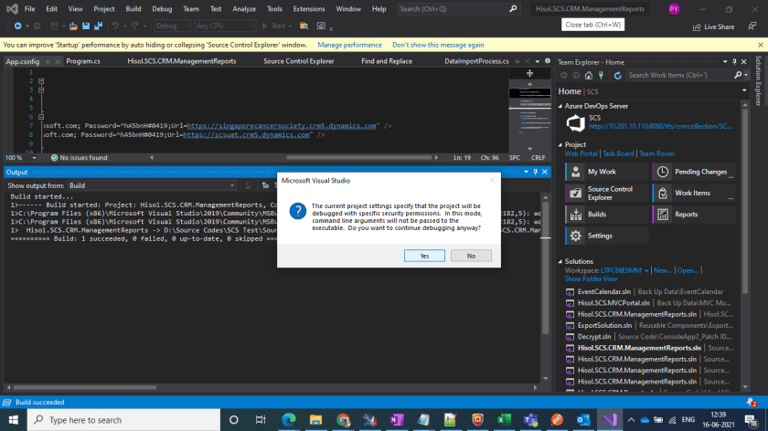
Task: Open Team Explorer Settings gear tile
Action: tap(600, 236)
